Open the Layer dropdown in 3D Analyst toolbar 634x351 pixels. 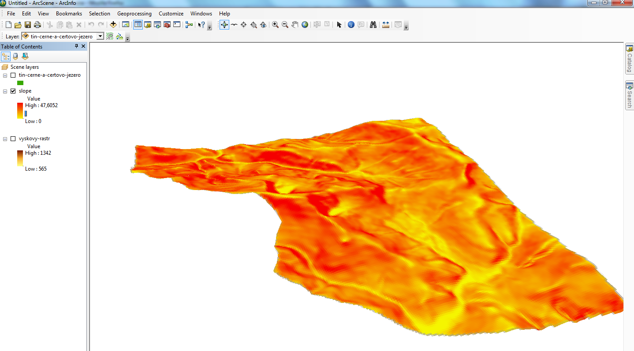pos(100,36)
